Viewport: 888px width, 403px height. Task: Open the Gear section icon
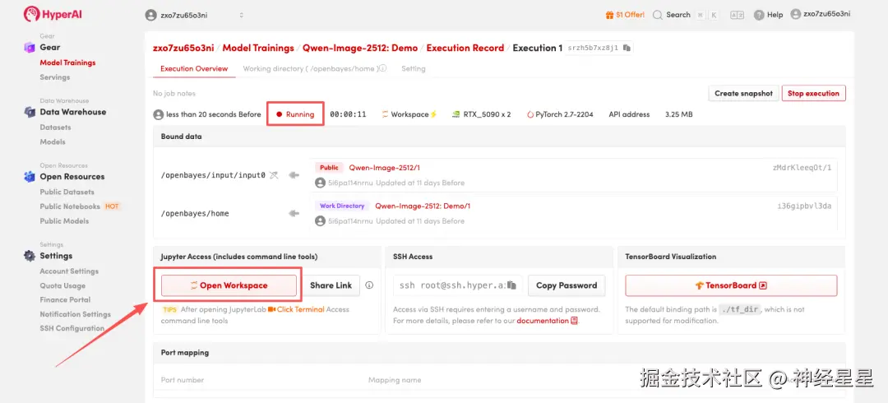(30, 48)
